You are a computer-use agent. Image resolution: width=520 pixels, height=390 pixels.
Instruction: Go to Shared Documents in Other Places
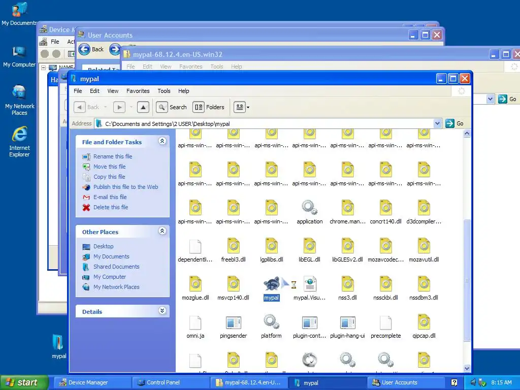[116, 267]
